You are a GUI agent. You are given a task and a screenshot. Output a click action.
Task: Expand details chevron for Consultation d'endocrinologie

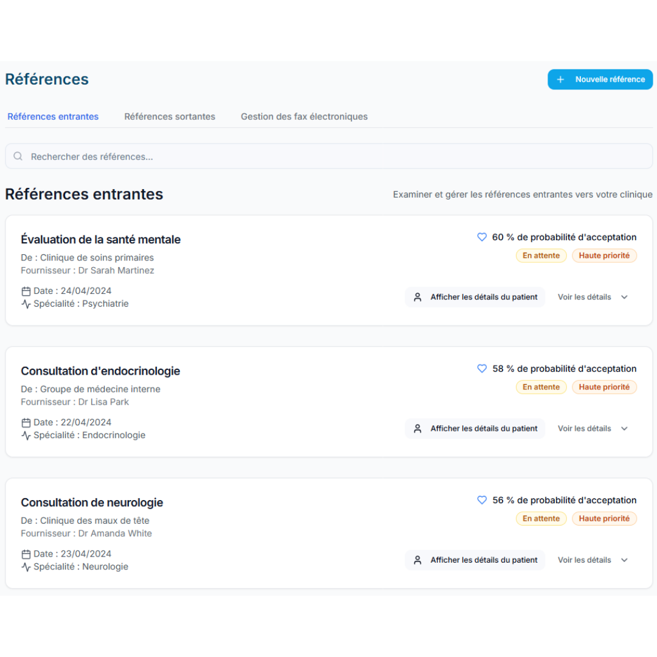click(624, 429)
